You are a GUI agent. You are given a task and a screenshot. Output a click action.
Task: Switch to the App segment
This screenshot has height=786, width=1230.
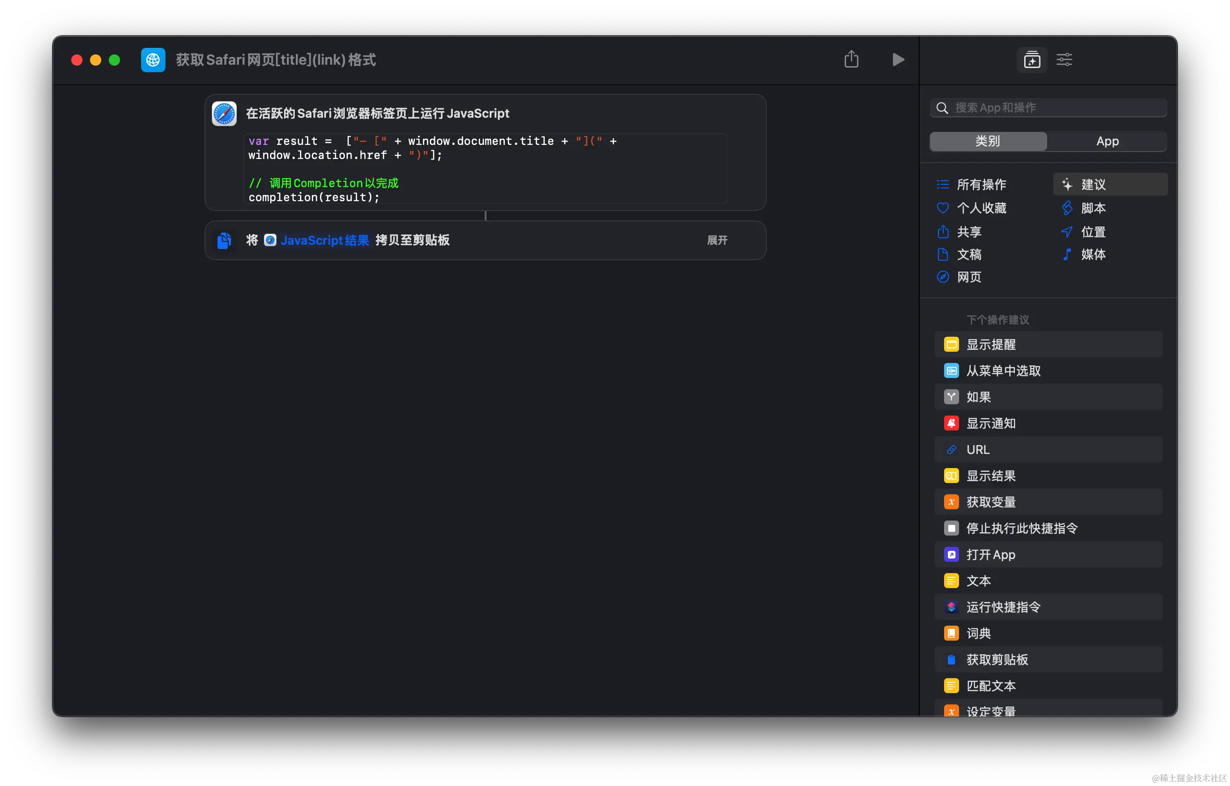click(x=1107, y=142)
